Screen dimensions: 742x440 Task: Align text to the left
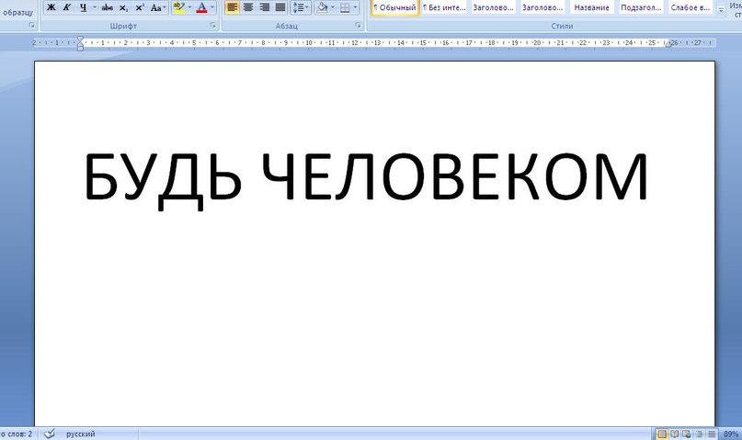[x=232, y=7]
